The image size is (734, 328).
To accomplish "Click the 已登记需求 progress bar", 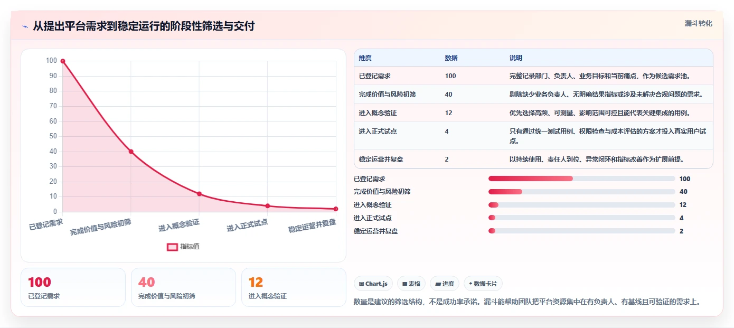I will (x=582, y=179).
